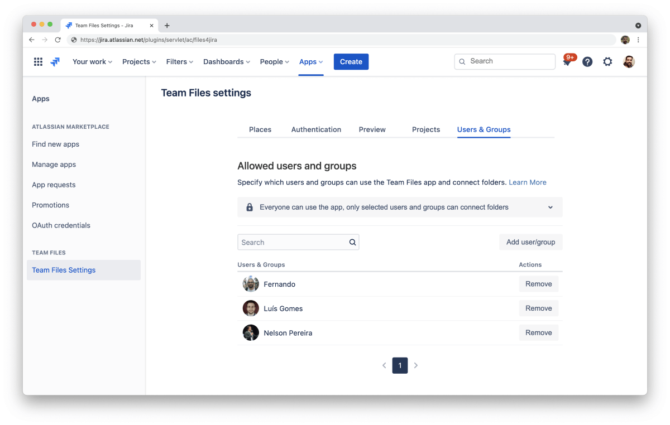Click the Jira top Search field
Image resolution: width=670 pixels, height=425 pixels.
click(505, 61)
